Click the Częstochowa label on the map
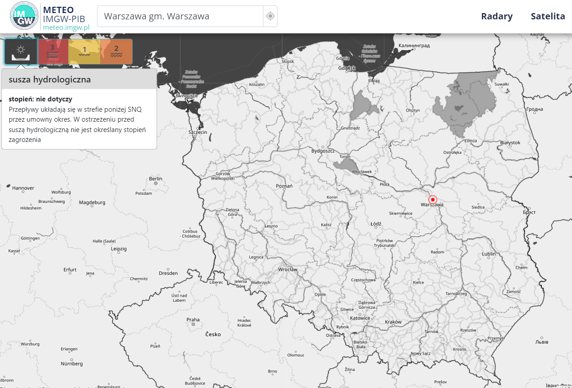Viewport: 572px width, 388px height. pos(363,280)
